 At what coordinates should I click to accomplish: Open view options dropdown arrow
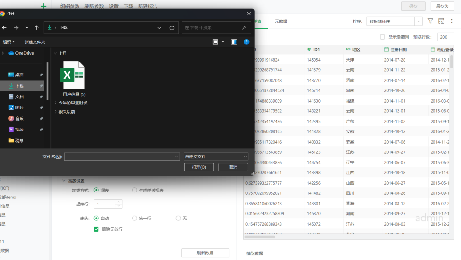coord(223,42)
